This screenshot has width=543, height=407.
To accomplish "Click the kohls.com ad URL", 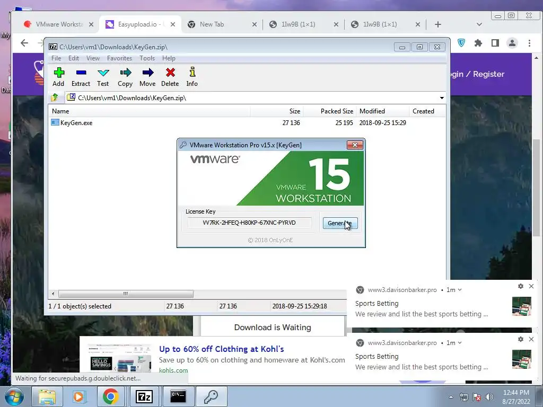I will (x=173, y=370).
